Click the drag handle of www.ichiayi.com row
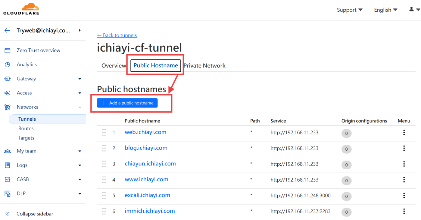421x220 pixels. tap(104, 179)
